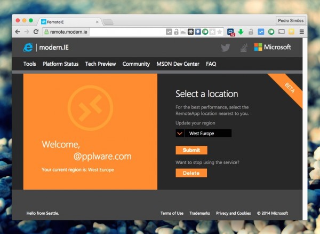Click the black asterisk icon in address bar
The image size is (320, 234).
[x=190, y=32]
